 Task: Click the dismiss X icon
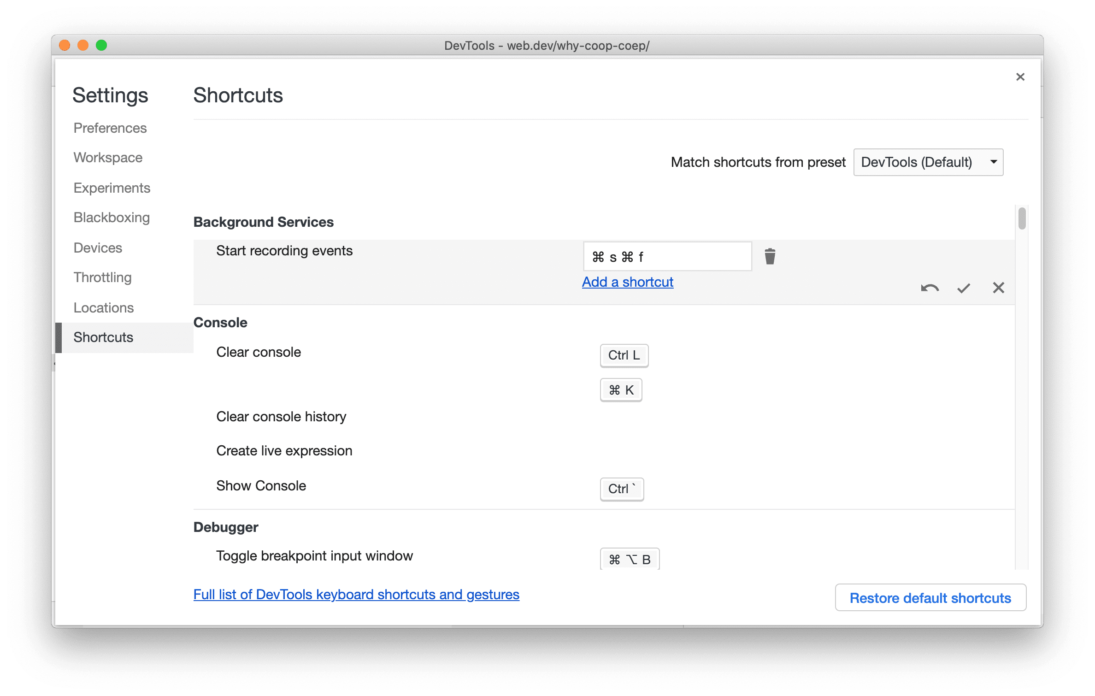999,287
